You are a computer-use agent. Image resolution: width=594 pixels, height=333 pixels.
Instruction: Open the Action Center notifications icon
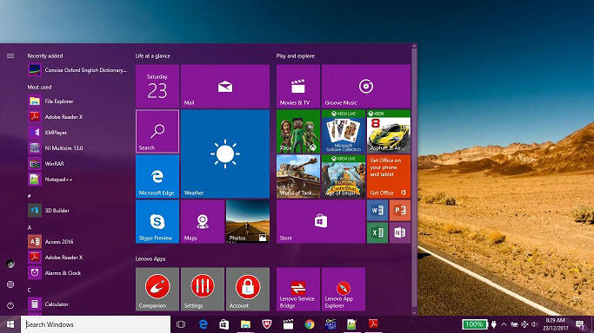[x=580, y=324]
